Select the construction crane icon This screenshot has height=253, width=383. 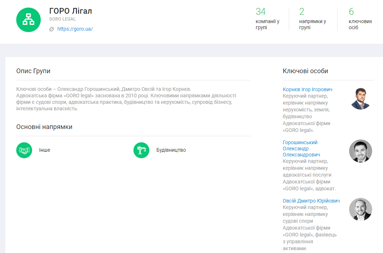coord(141,150)
